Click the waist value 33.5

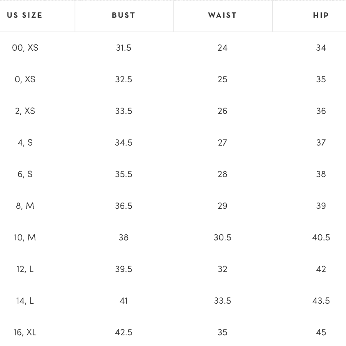click(223, 301)
